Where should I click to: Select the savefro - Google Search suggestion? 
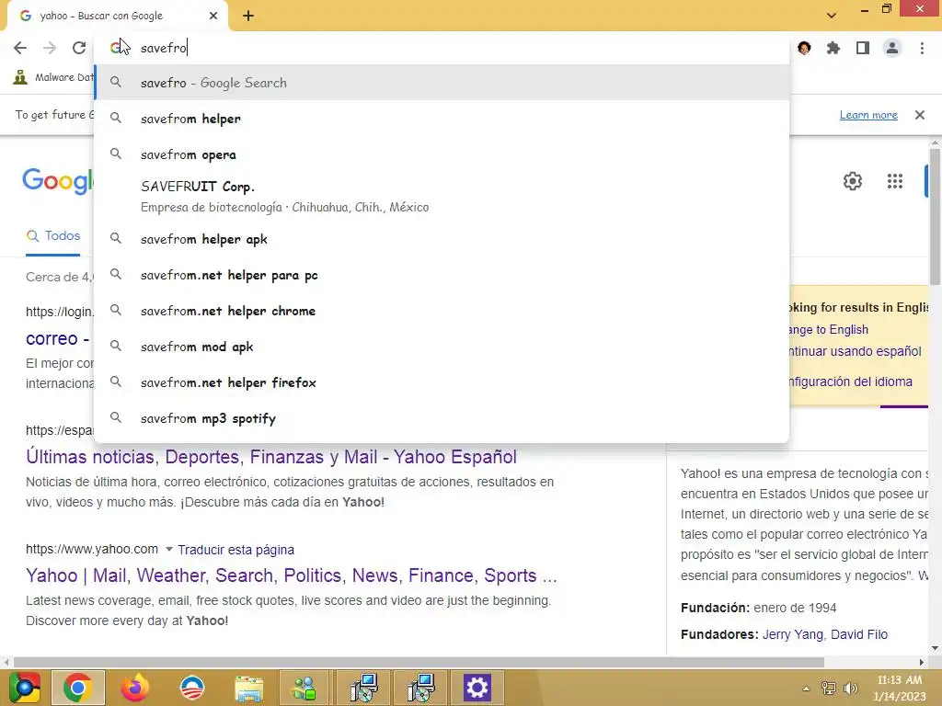pyautogui.click(x=442, y=83)
